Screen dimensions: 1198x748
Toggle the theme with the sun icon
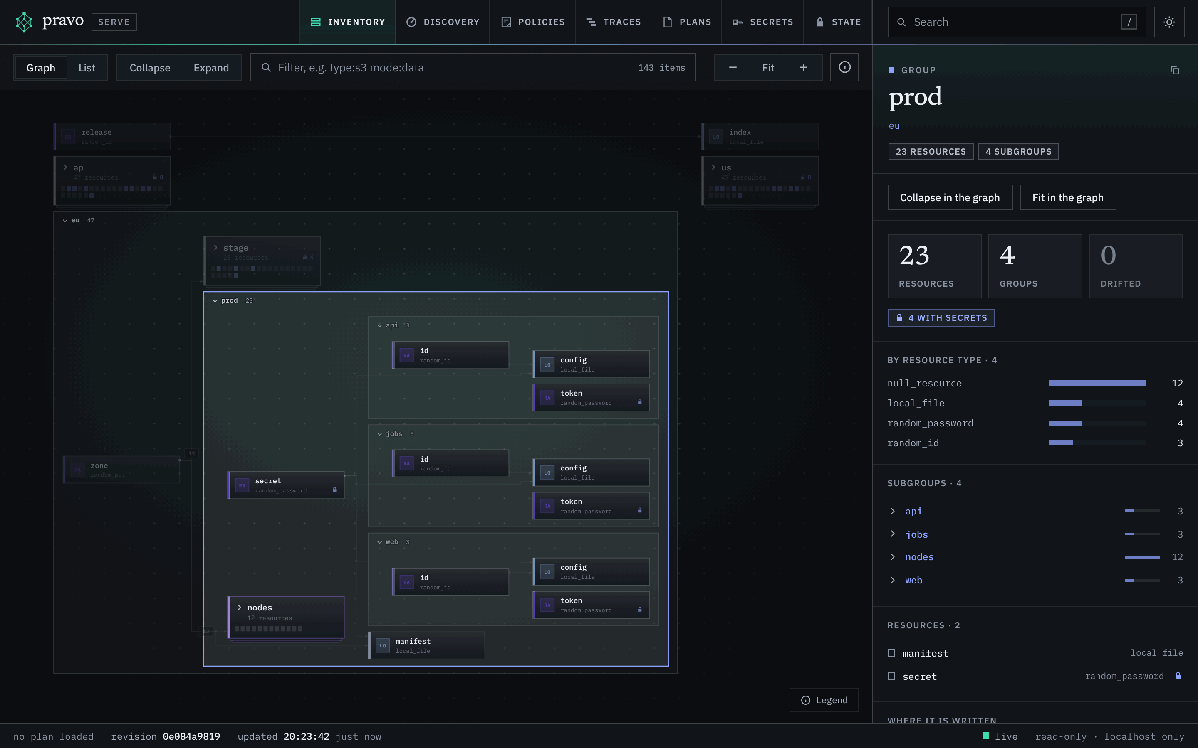pyautogui.click(x=1169, y=22)
